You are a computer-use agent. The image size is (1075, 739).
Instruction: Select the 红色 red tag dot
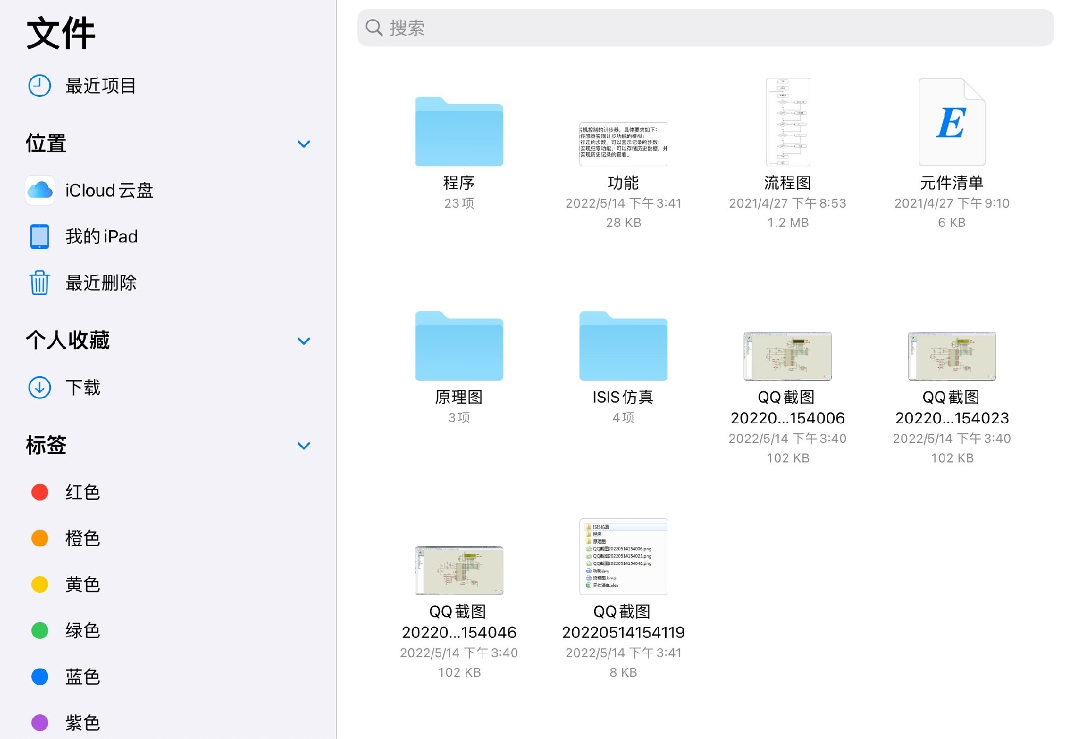40,492
